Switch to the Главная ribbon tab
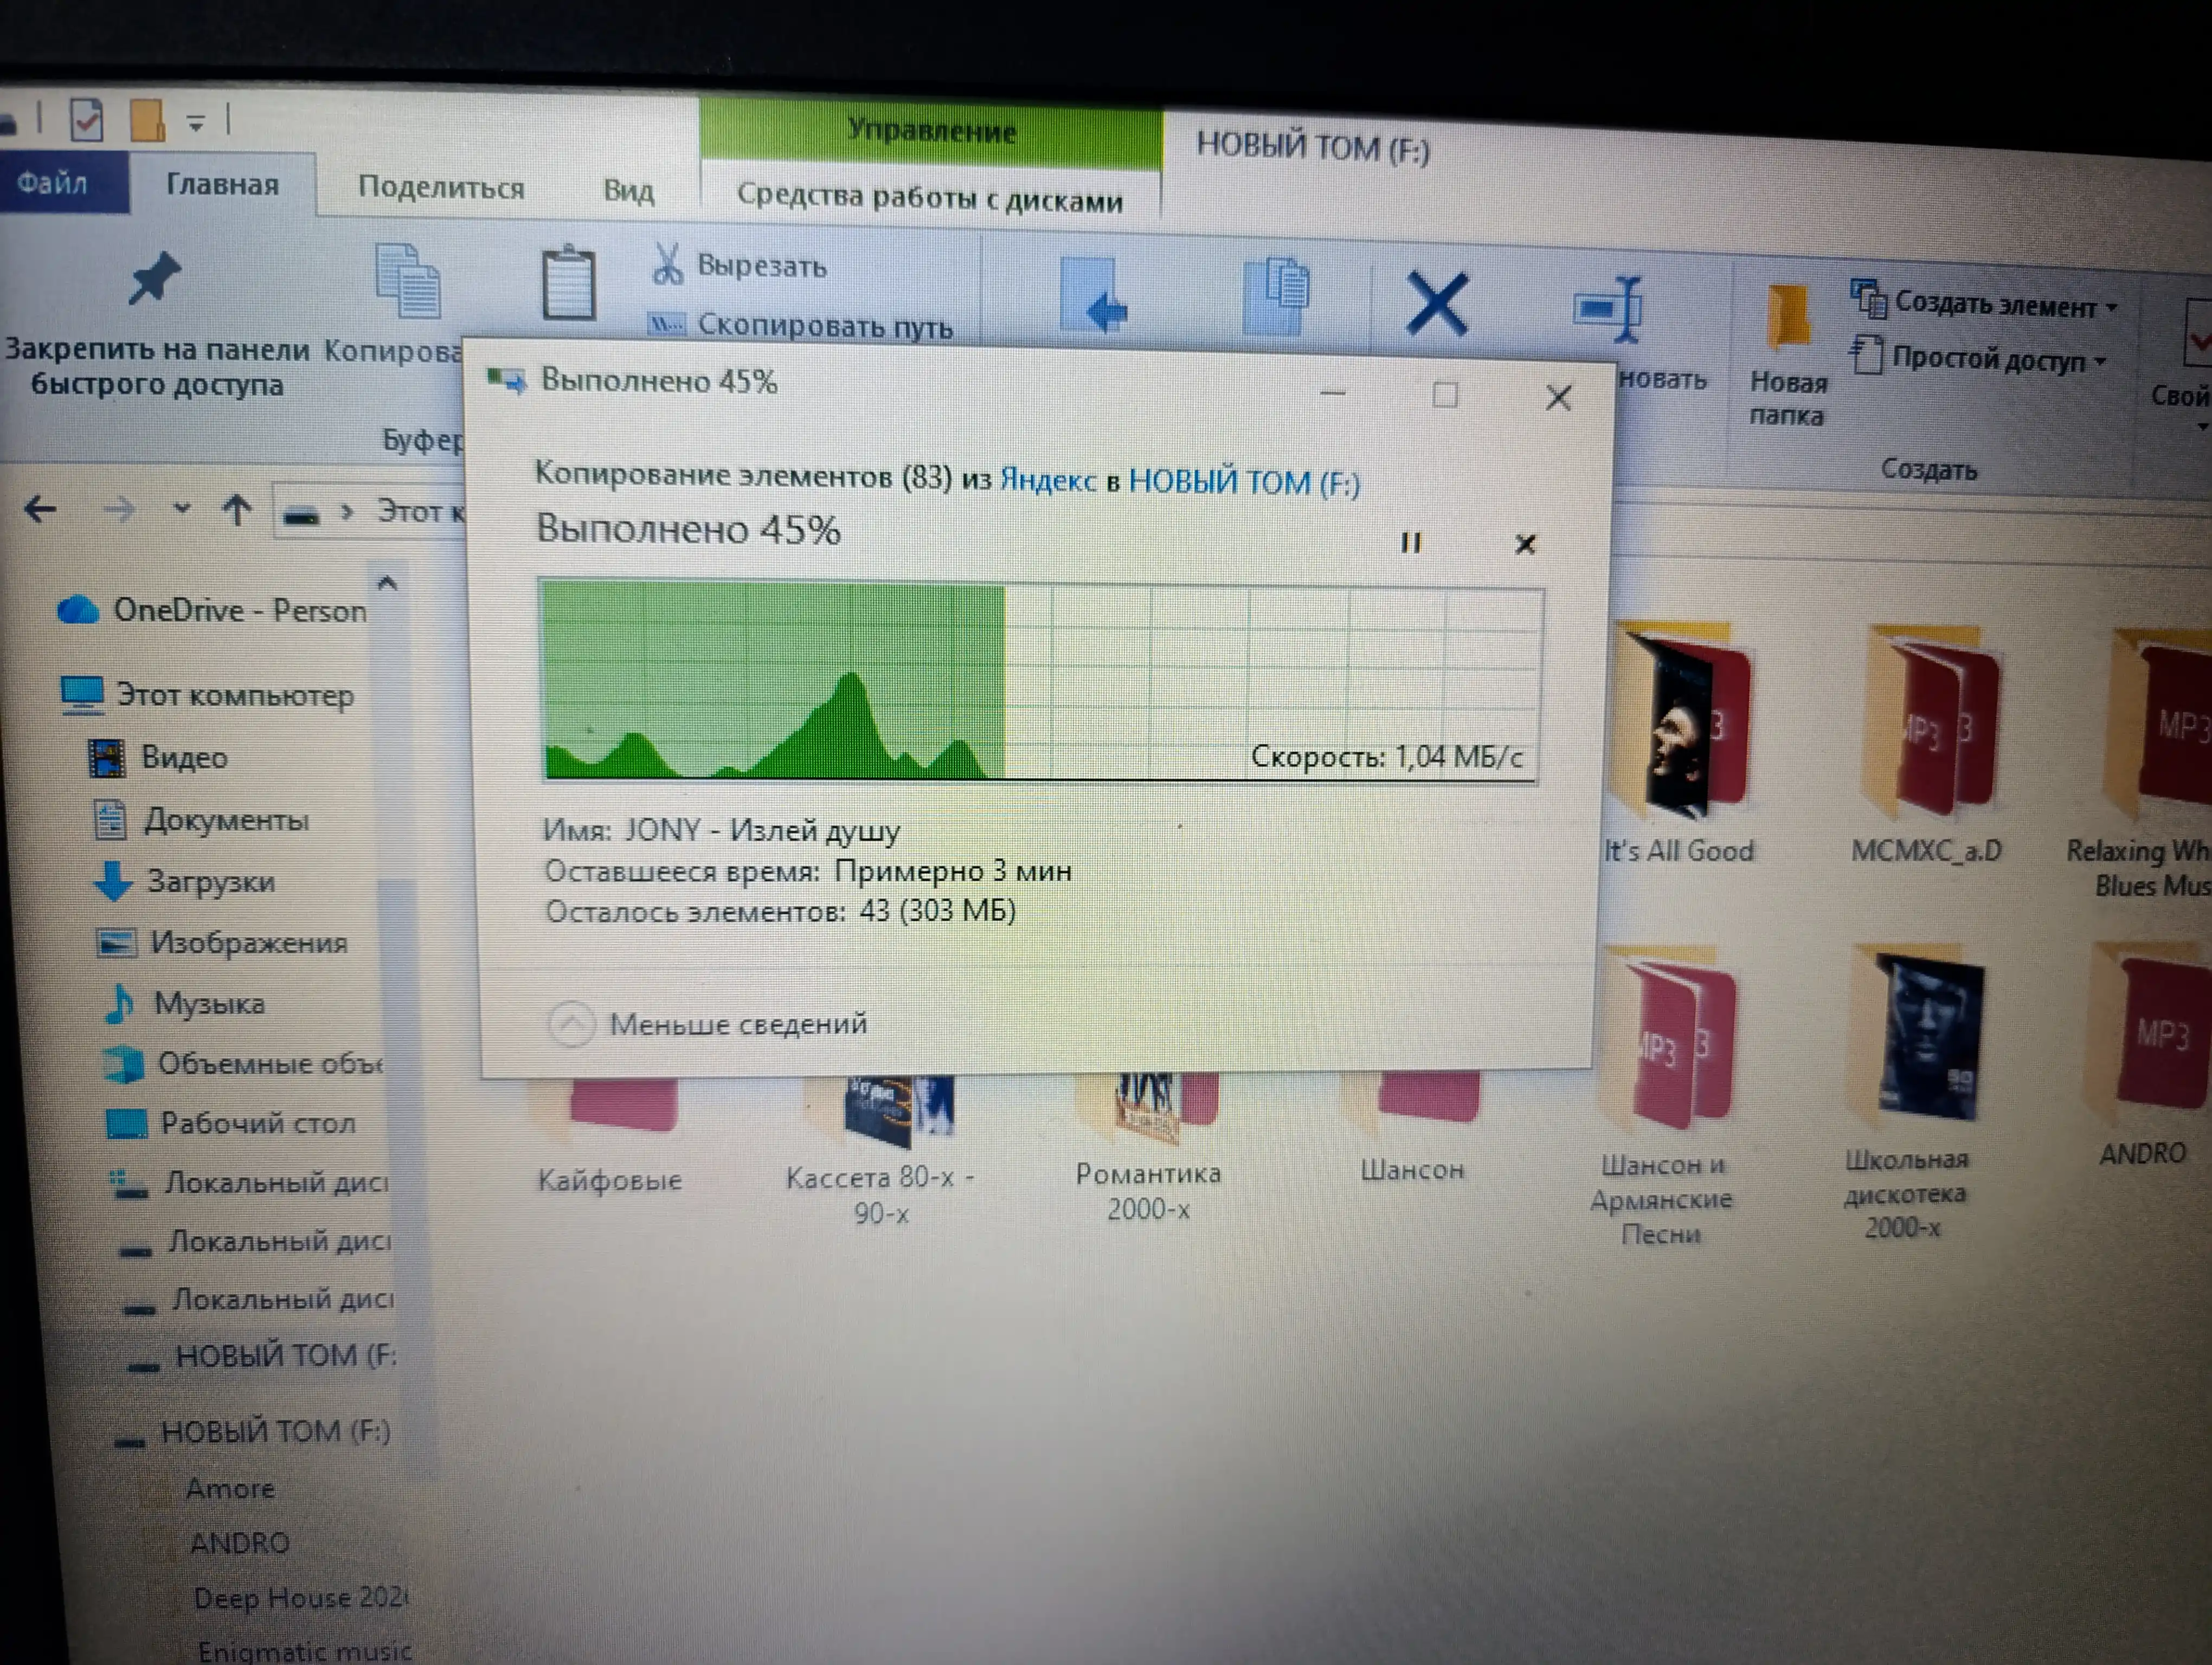2212x1665 pixels. coord(222,185)
